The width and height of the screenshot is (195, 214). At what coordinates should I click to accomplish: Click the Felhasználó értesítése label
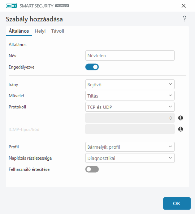[29, 169]
